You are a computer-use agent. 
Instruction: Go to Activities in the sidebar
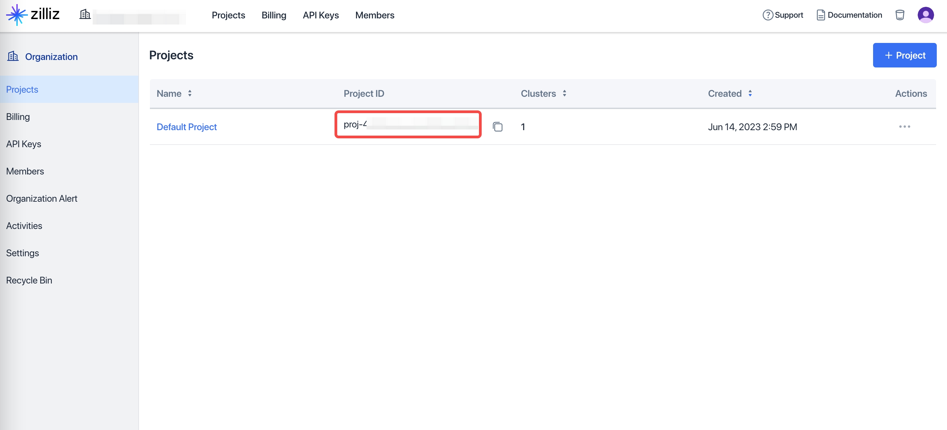point(24,226)
